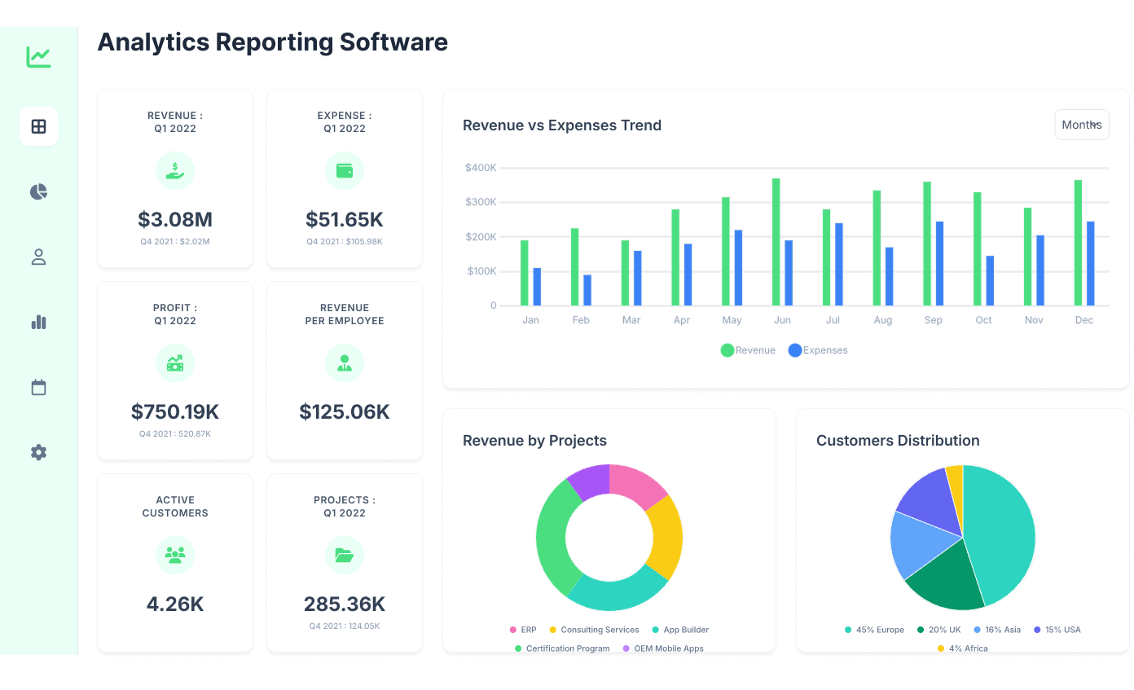1134x690 pixels.
Task: Click the green June revenue bar
Action: [776, 242]
